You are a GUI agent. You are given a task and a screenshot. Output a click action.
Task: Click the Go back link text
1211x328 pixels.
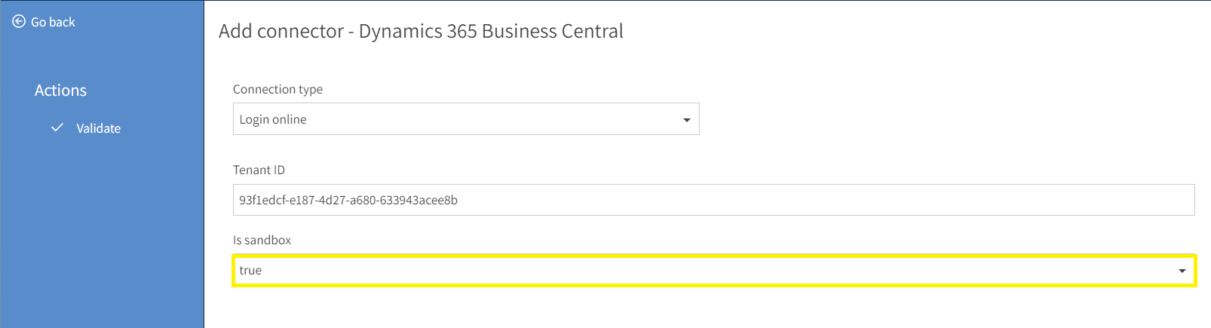click(53, 22)
